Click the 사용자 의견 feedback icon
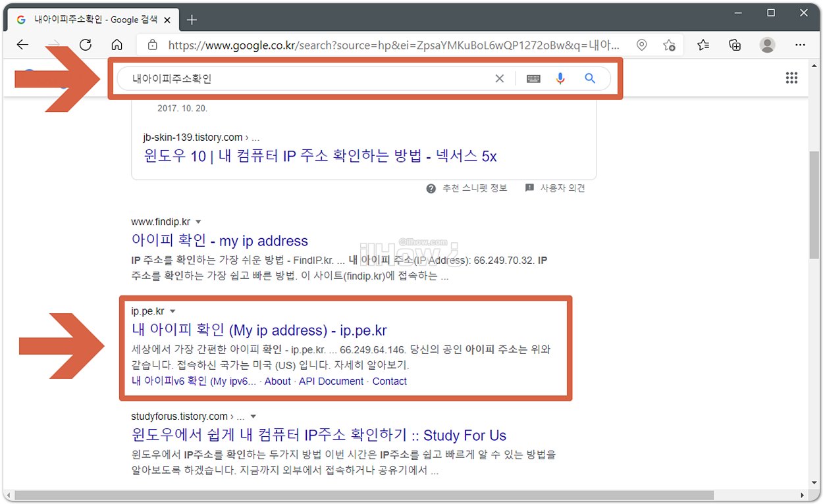This screenshot has height=504, width=823. [x=529, y=188]
